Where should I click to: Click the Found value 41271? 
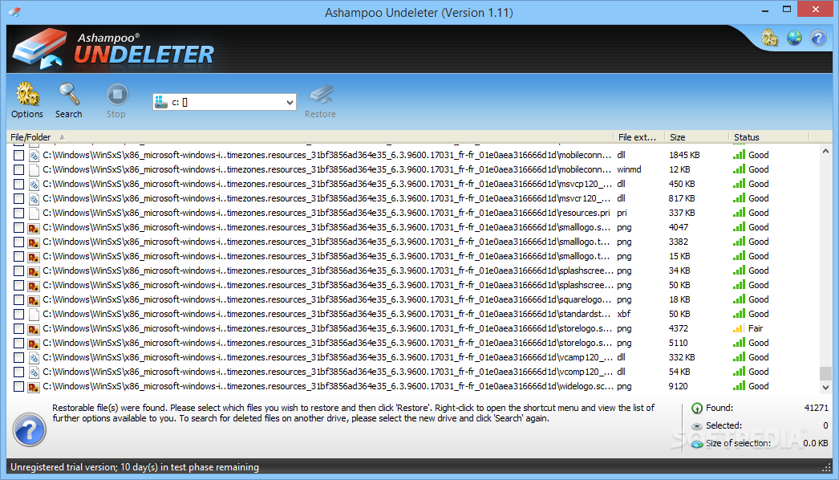click(x=816, y=409)
